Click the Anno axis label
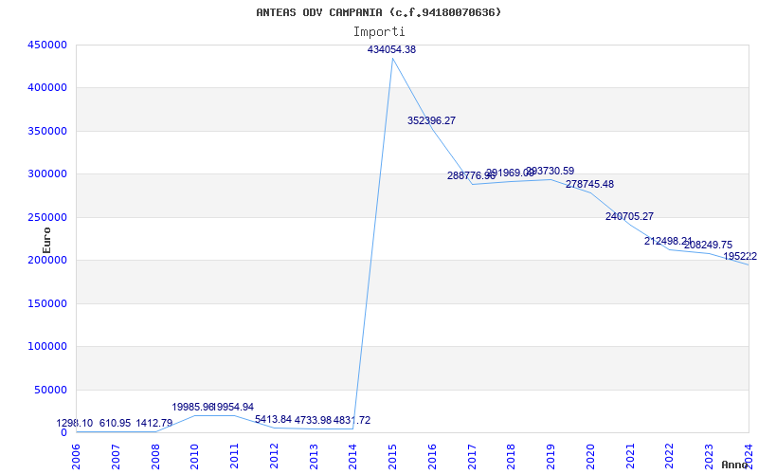The width and height of the screenshot is (758, 474). [735, 465]
